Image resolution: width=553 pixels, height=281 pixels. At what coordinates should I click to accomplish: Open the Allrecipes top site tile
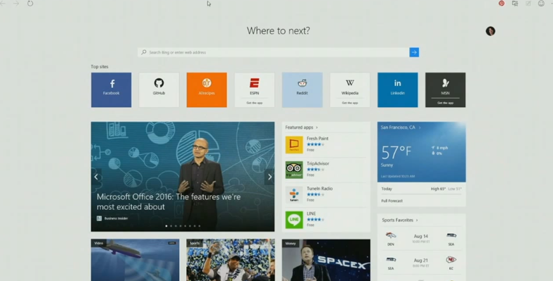coord(207,90)
